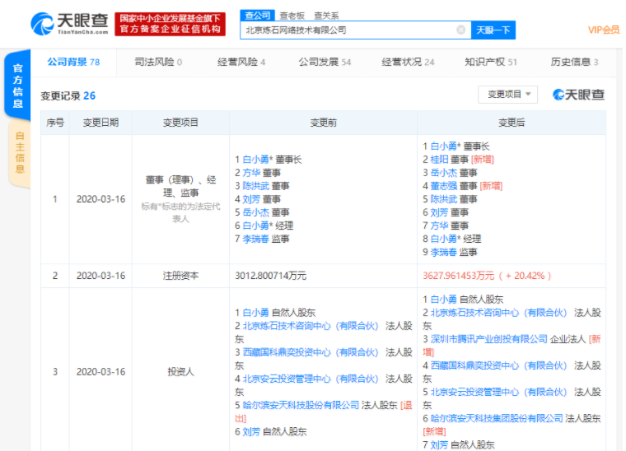Open 哈尔滨安天科技集团股份有限公司 link
626x451 pixels.
497,418
